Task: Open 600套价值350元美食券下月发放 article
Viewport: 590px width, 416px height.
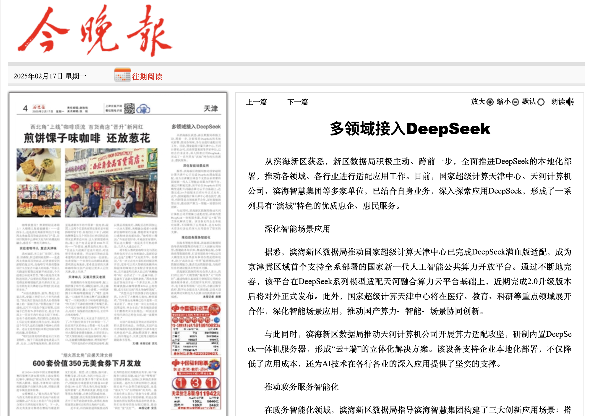Action: click(x=87, y=363)
